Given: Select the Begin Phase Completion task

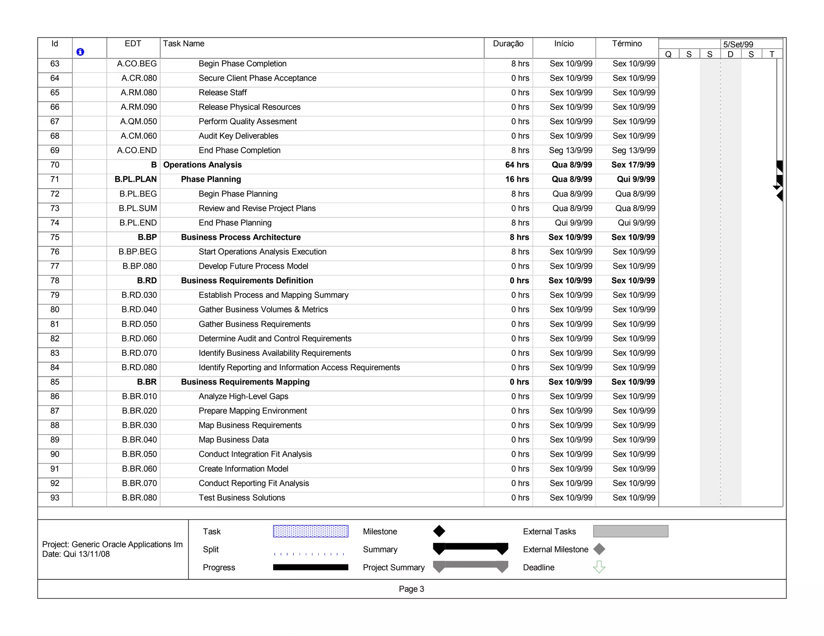Looking at the screenshot, I should click(x=242, y=64).
